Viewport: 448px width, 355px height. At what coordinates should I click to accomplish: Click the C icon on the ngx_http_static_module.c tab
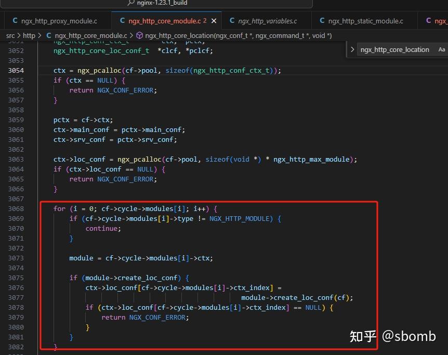point(322,21)
